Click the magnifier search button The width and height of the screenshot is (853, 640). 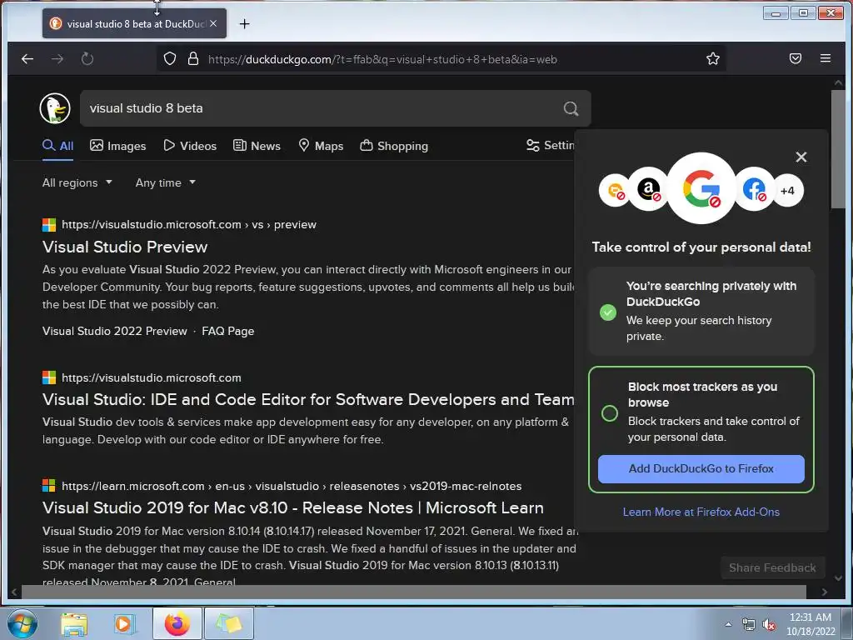tap(571, 108)
